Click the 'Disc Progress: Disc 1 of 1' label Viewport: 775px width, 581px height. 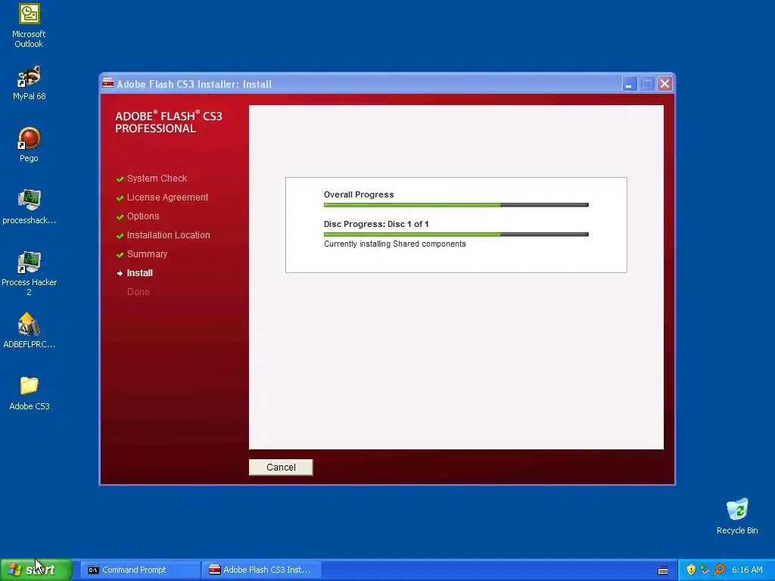point(376,224)
